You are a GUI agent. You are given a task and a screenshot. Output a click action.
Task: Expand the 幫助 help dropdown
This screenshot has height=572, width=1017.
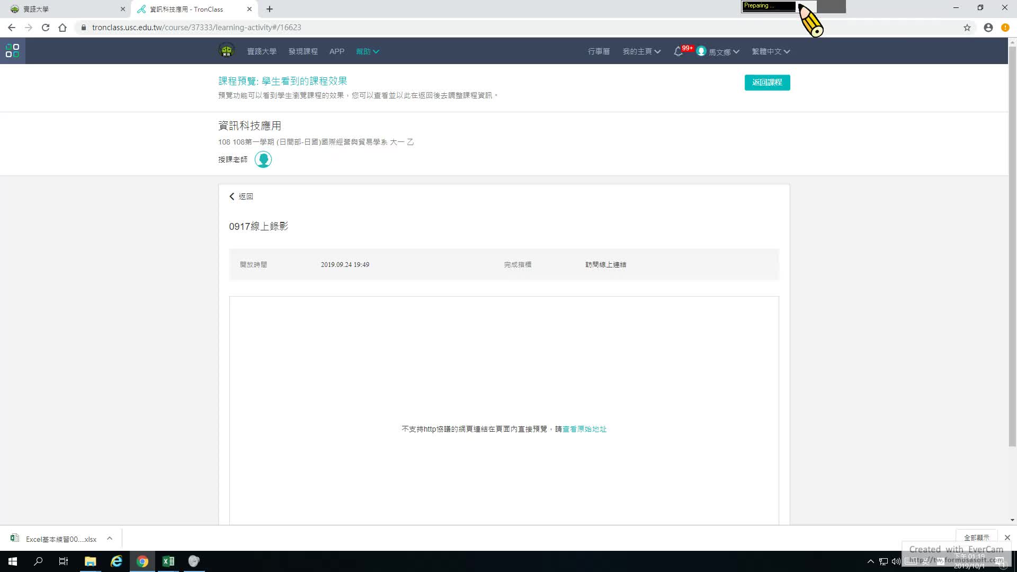click(367, 51)
